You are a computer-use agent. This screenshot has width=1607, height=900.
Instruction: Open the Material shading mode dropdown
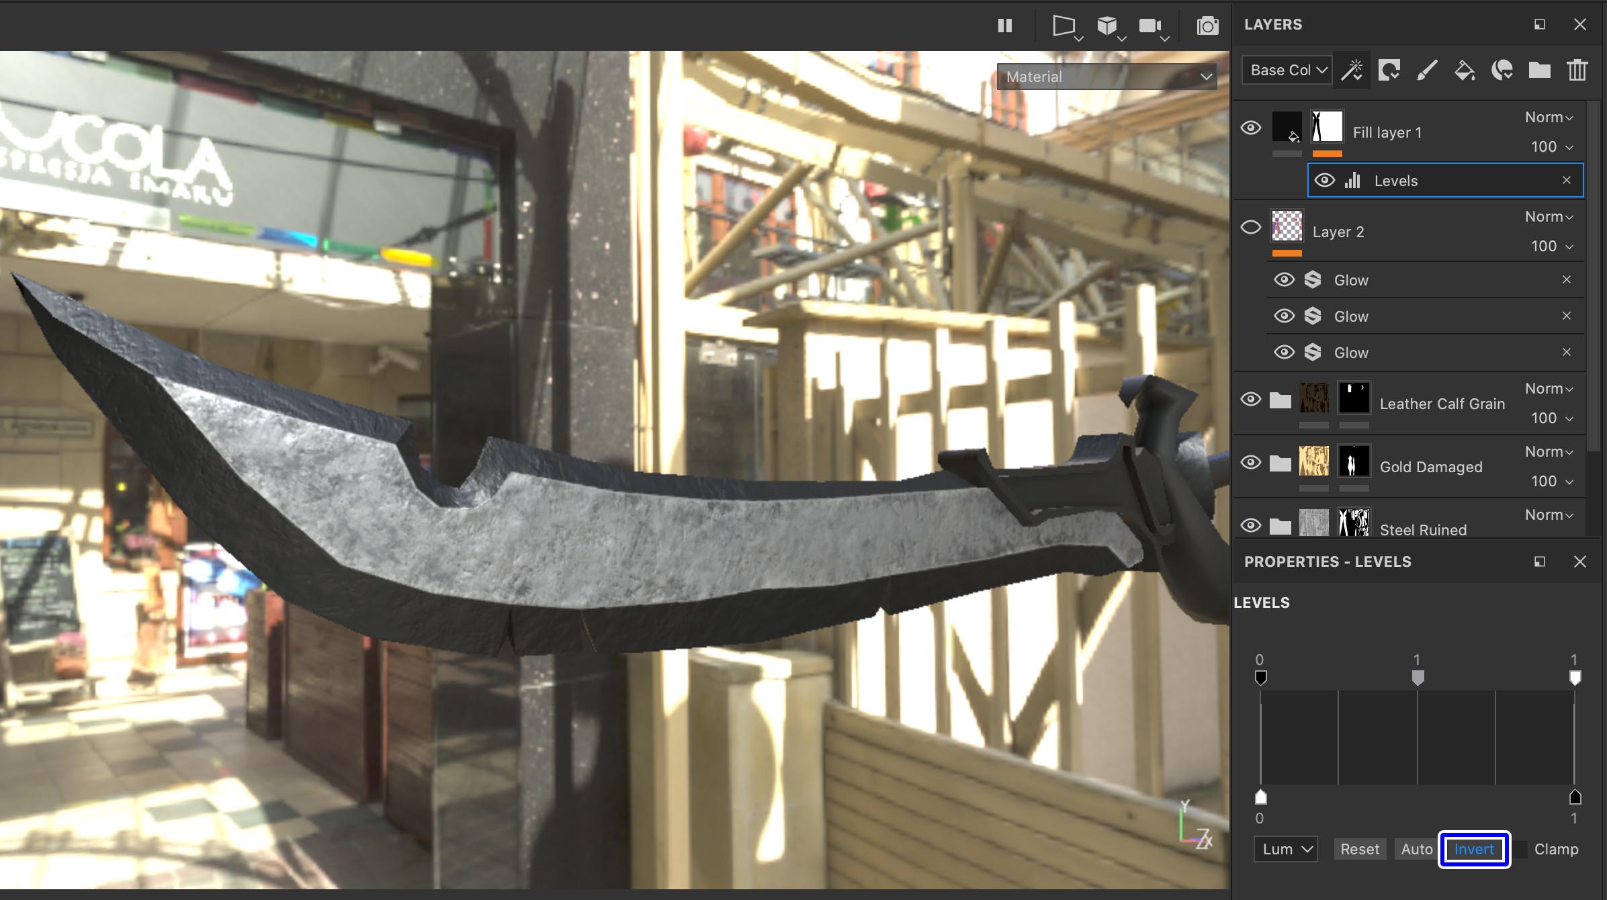click(x=1106, y=77)
